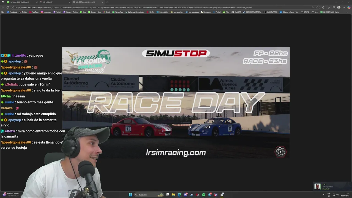Open the PayPal bookmark
The width and height of the screenshot is (352, 198).
[x=217, y=12]
